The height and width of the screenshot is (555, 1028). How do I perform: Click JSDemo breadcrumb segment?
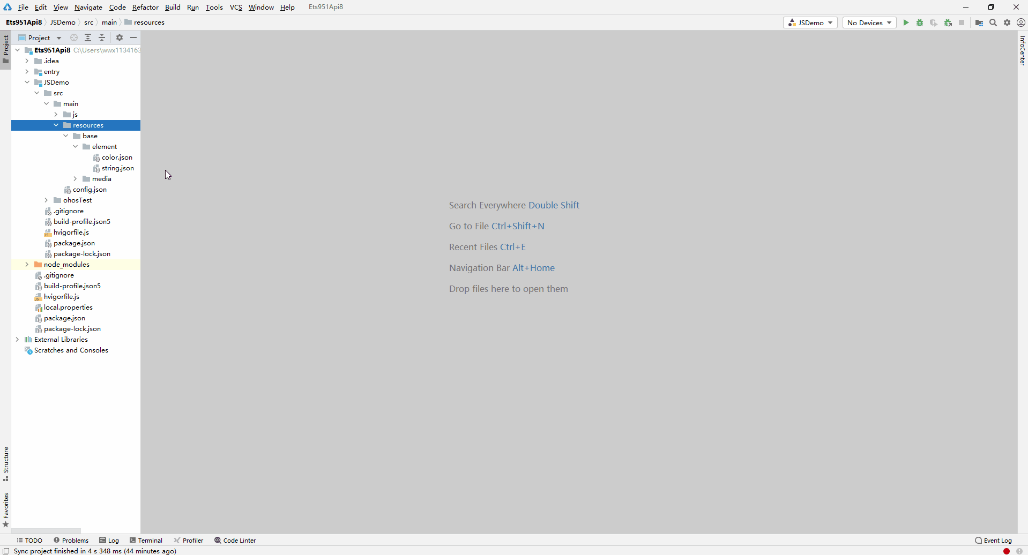click(63, 22)
